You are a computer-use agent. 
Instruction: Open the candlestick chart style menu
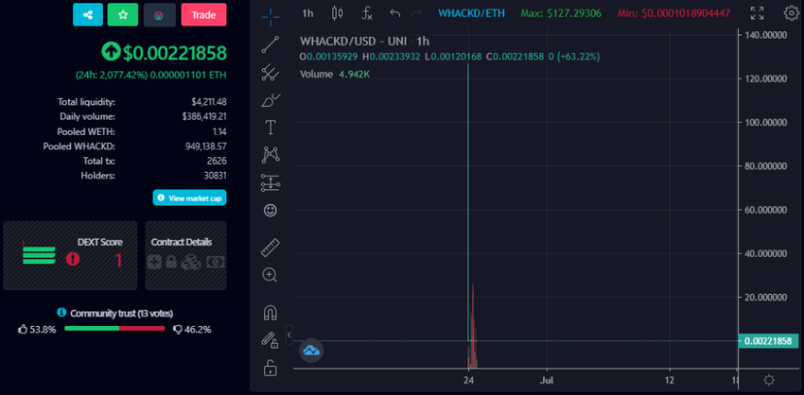tap(337, 14)
